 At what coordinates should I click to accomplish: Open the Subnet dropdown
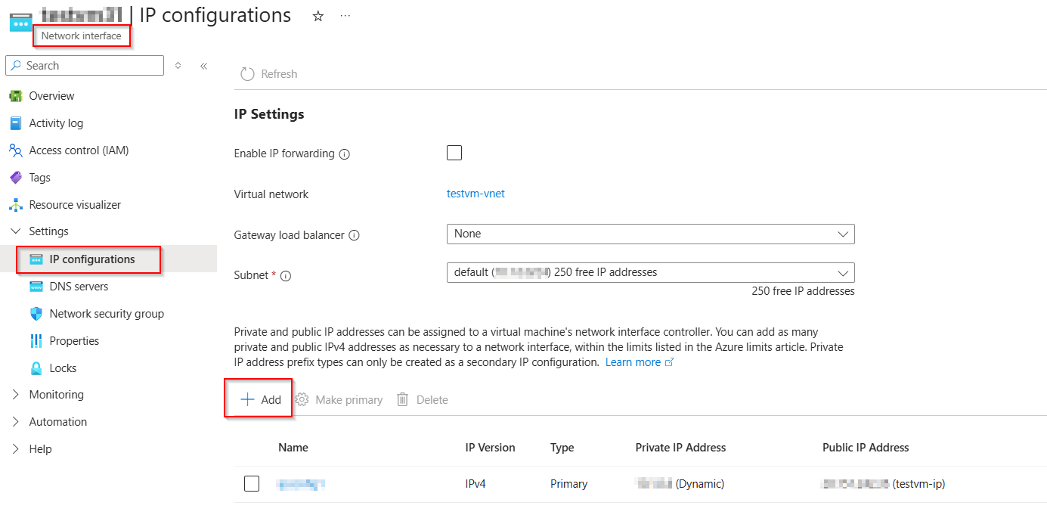click(651, 272)
